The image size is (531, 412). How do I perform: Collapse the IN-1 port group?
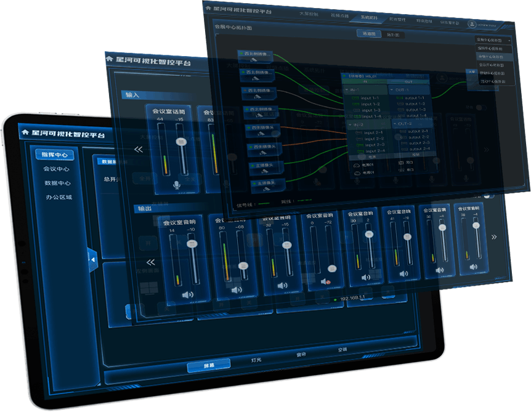[347, 90]
